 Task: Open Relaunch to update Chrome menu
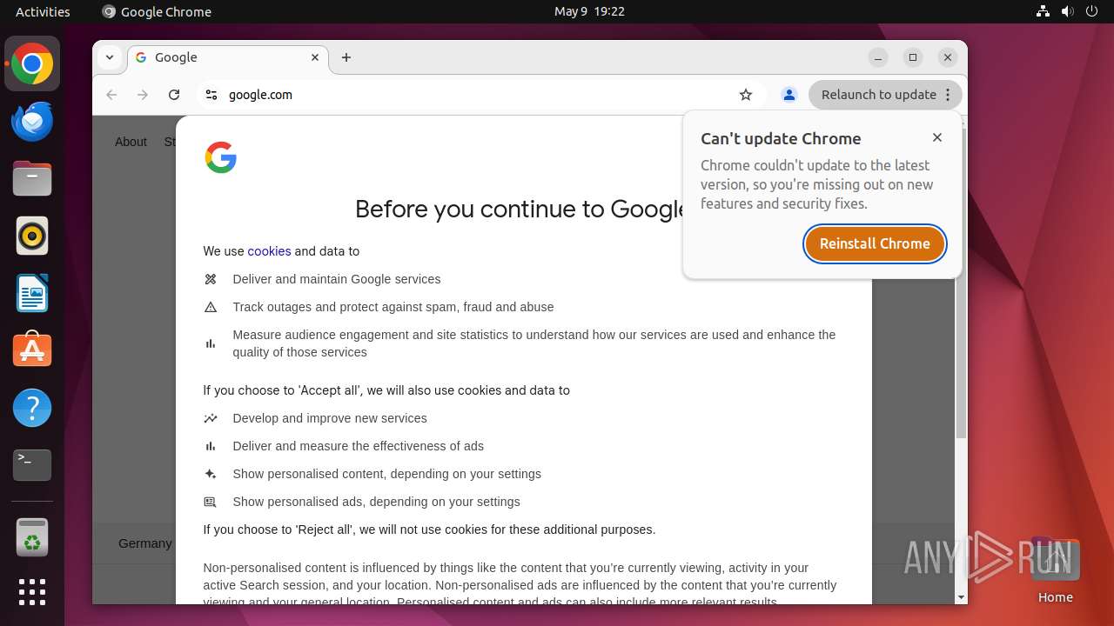(x=885, y=95)
